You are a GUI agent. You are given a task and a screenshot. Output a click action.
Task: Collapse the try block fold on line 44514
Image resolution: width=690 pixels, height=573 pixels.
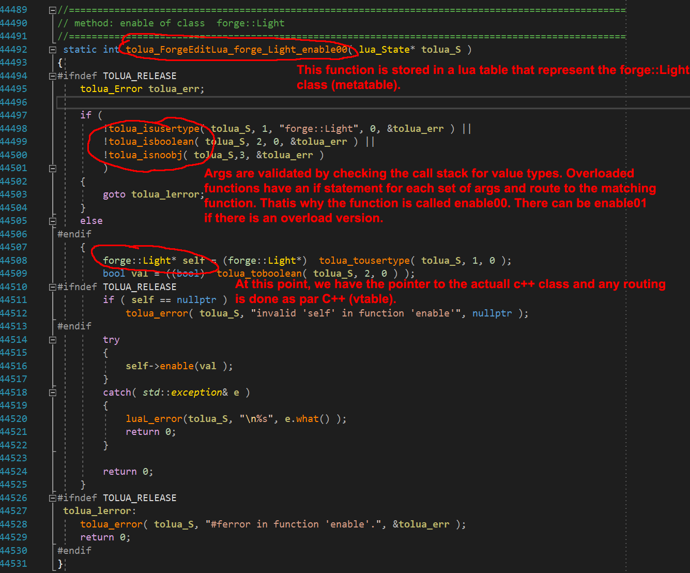click(52, 340)
